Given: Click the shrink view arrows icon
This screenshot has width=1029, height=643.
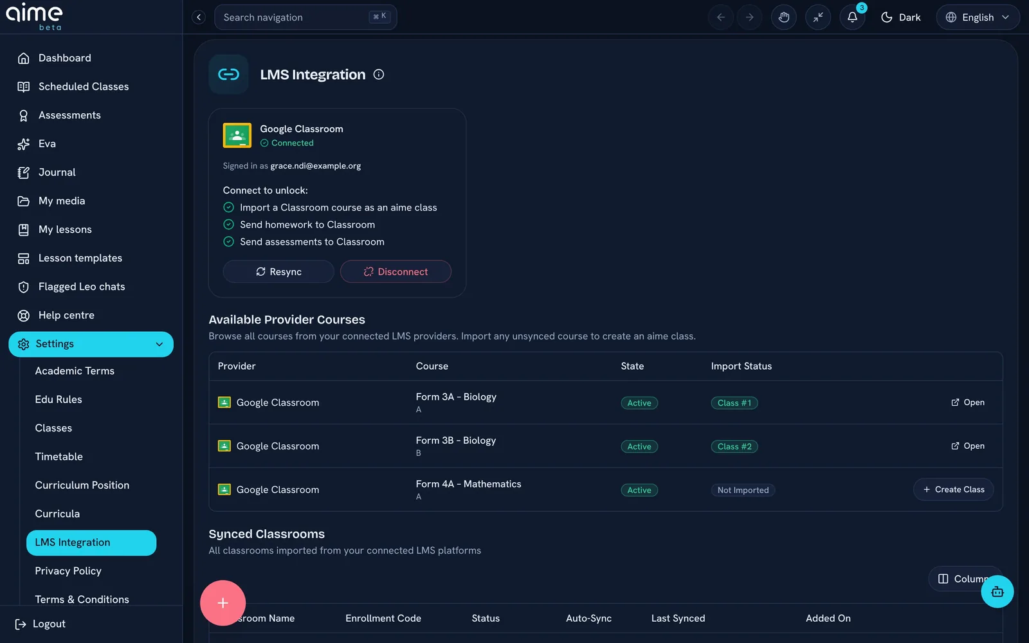Looking at the screenshot, I should click(x=818, y=17).
